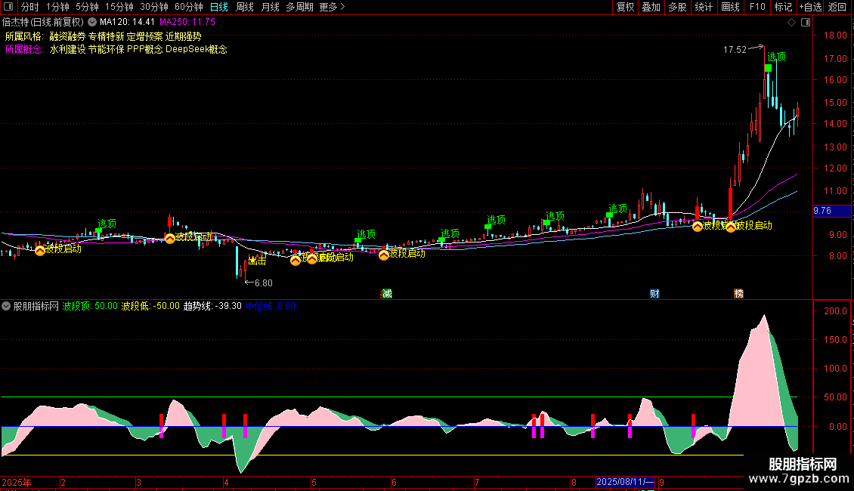854x491 pixels.
Task: Click the 节能环保 concept tag
Action: (107, 50)
